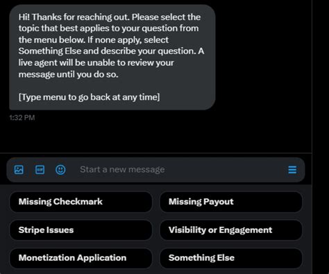The width and height of the screenshot is (329, 274).
Task: Toggle the quick replies hamburger menu icon
Action: point(292,170)
